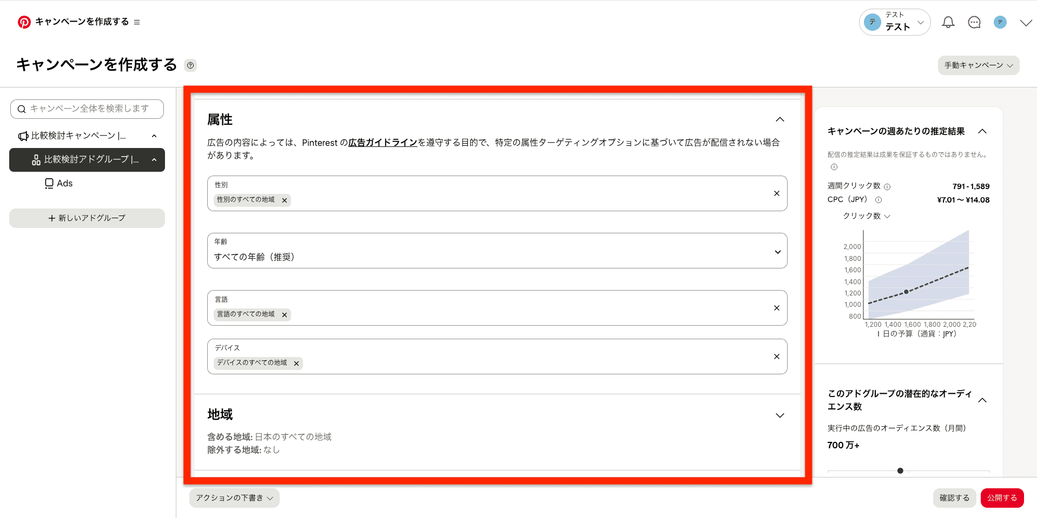The height and width of the screenshot is (518, 1037).
Task: Click the profile avatar in top bar
Action: click(x=1000, y=22)
